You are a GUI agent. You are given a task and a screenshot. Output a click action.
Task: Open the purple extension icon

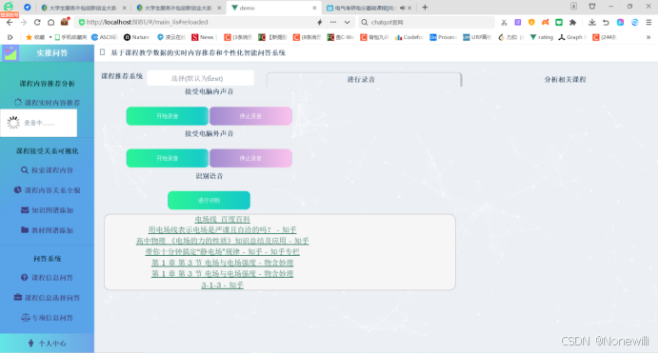(x=518, y=22)
